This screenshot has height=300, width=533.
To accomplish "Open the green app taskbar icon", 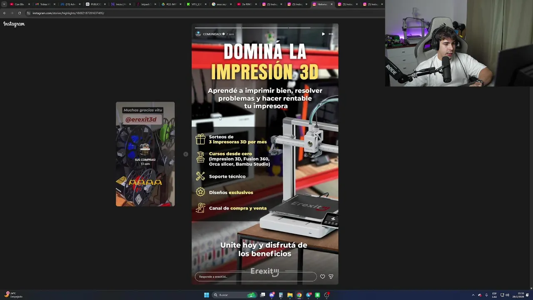I will tap(318, 295).
